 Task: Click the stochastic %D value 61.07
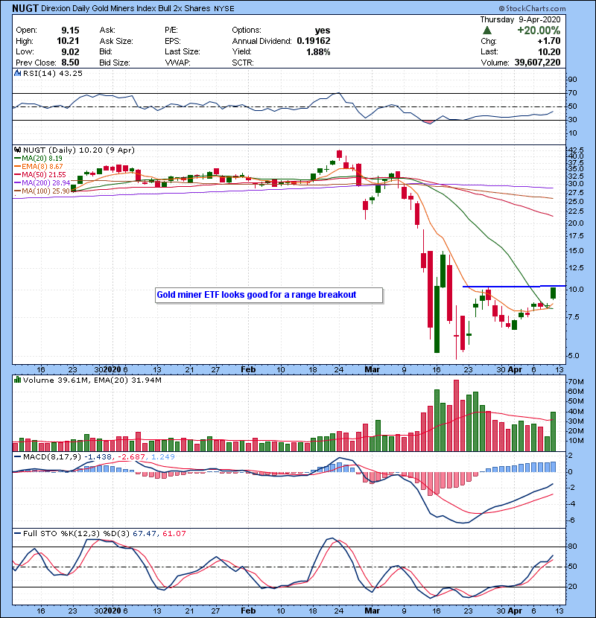tap(174, 534)
